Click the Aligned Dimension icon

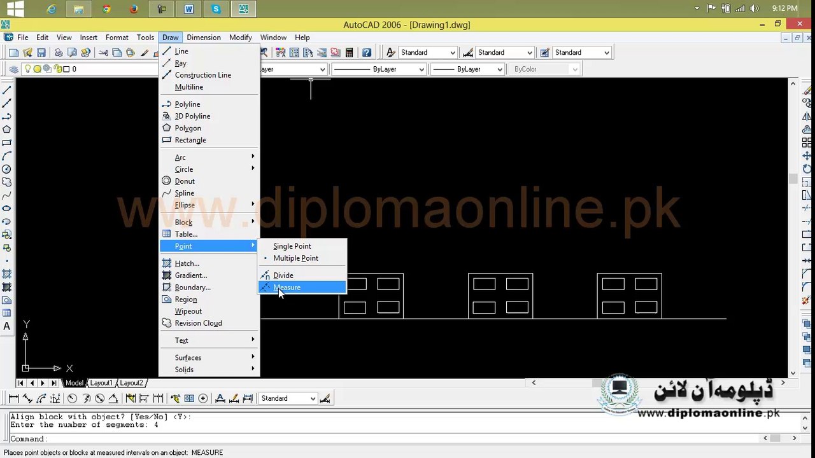point(27,399)
